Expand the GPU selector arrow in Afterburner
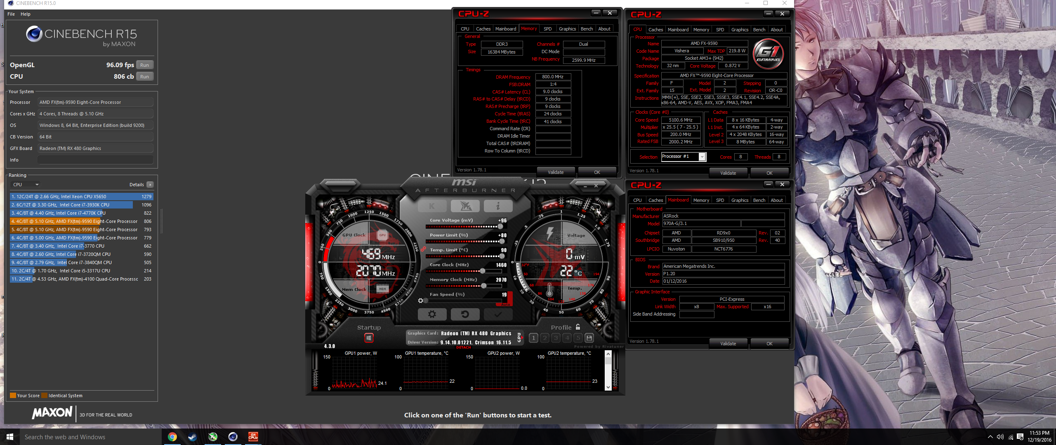The width and height of the screenshot is (1056, 445). pos(523,338)
